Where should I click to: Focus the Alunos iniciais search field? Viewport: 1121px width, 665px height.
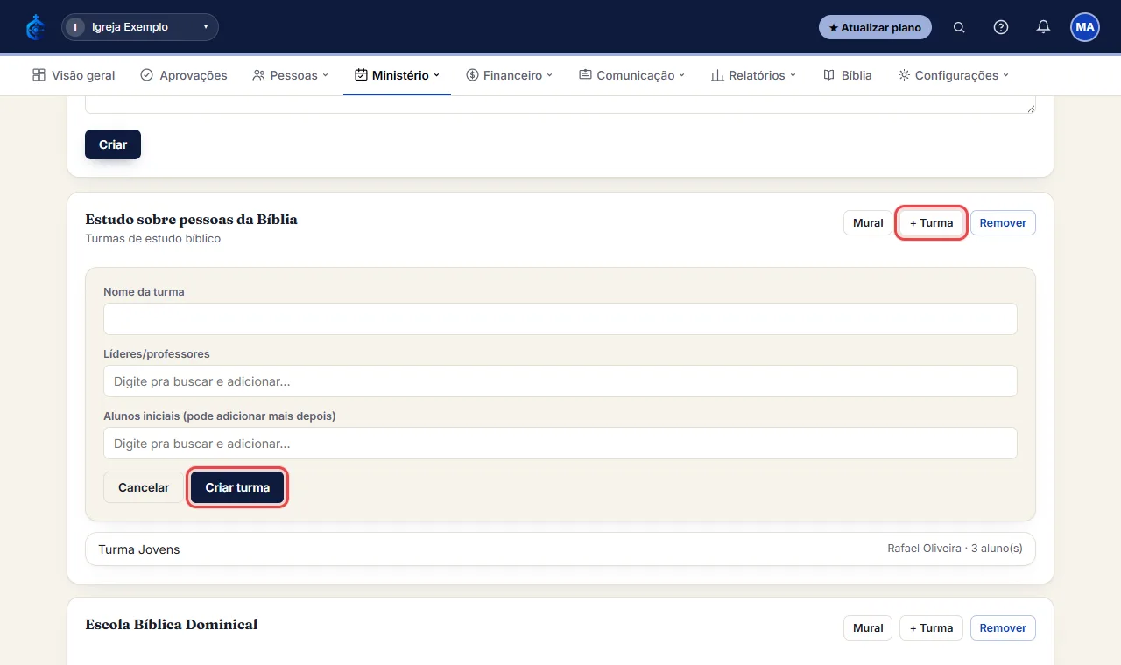click(560, 444)
